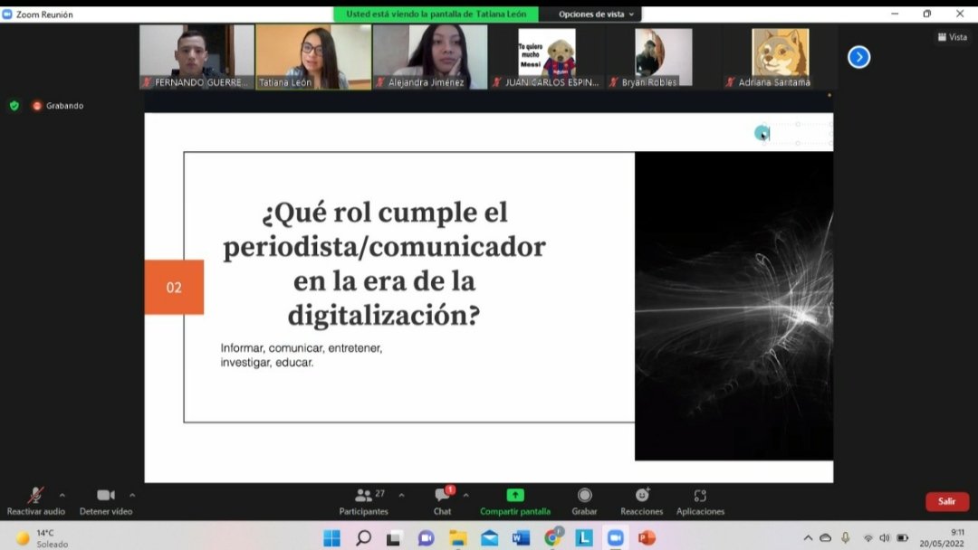Open Microsoft Word from the taskbar
The image size is (978, 550).
click(521, 537)
